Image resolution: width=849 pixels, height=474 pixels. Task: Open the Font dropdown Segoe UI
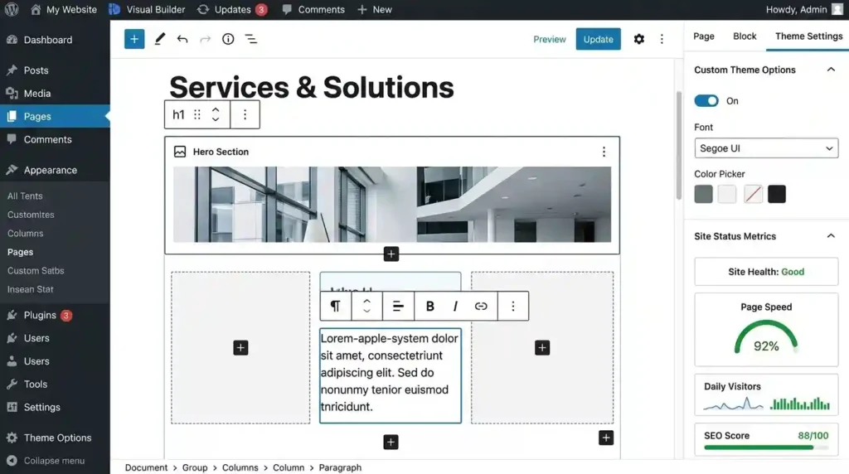point(766,148)
